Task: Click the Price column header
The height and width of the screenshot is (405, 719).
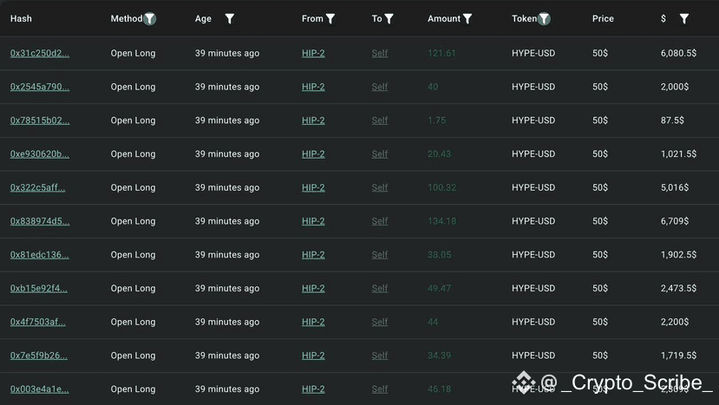Action: (603, 19)
